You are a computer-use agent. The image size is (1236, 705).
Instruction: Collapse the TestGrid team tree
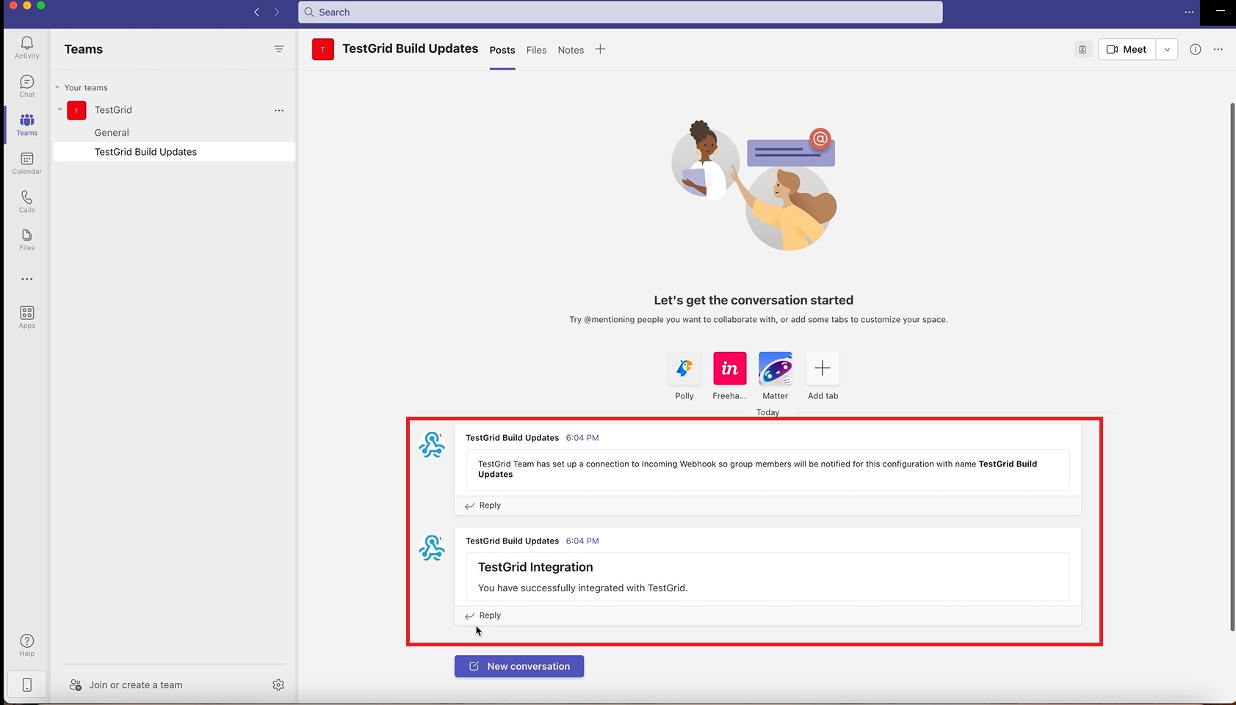[60, 109]
